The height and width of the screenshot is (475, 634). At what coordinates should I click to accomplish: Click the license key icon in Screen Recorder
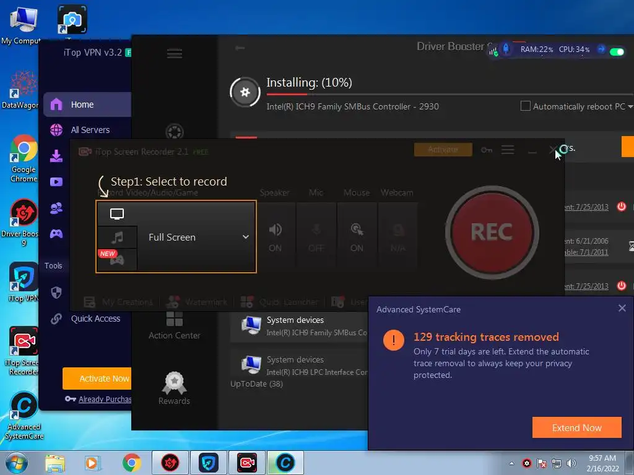[487, 150]
